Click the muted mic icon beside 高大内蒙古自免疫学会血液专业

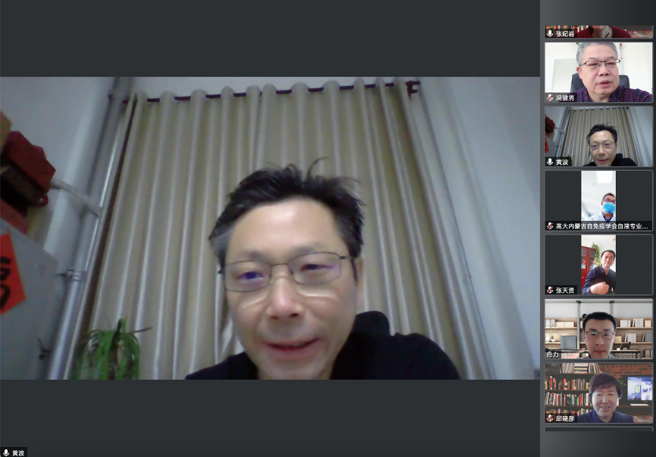click(x=550, y=226)
